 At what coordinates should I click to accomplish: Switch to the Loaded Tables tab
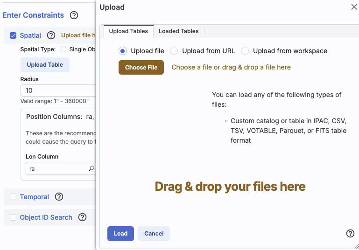click(x=178, y=31)
